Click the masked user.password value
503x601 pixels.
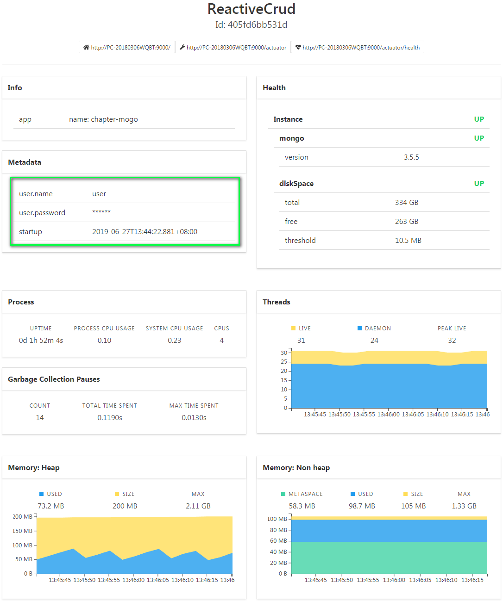click(x=102, y=212)
